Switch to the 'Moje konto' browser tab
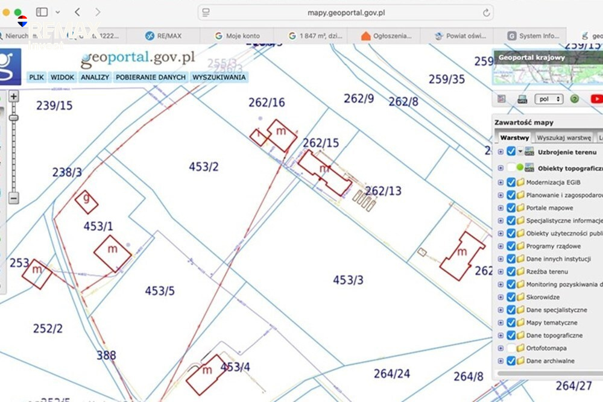Screen dimensions: 603x402 click(x=237, y=36)
